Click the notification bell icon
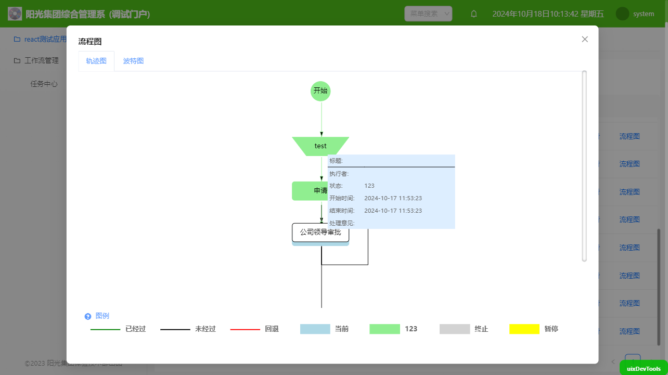 [x=474, y=14]
